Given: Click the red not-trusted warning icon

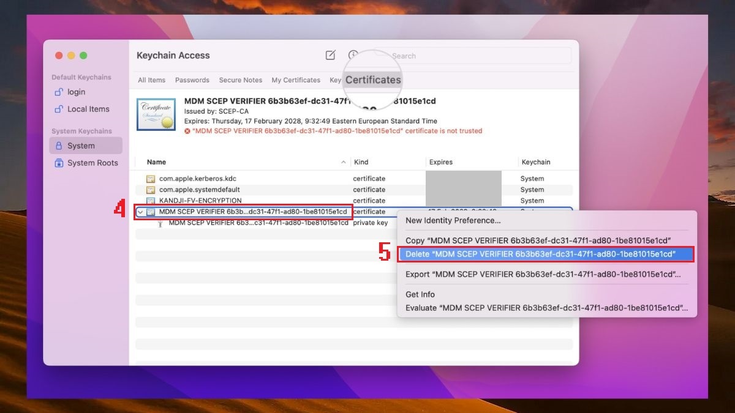Looking at the screenshot, I should click(187, 131).
